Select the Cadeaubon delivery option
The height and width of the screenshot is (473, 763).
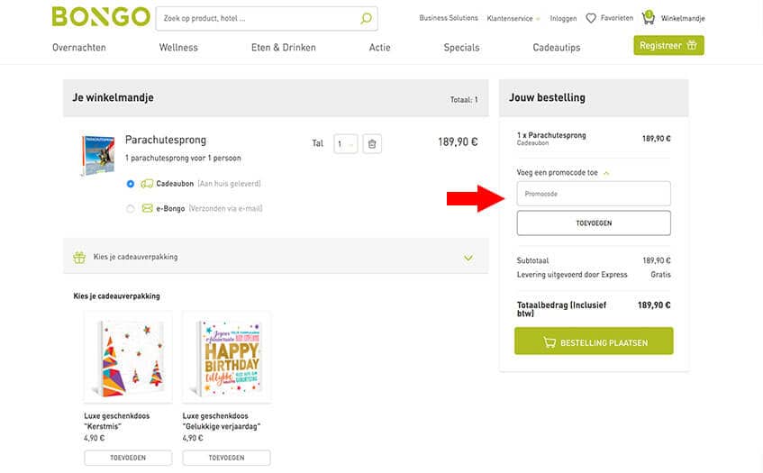pyautogui.click(x=131, y=184)
